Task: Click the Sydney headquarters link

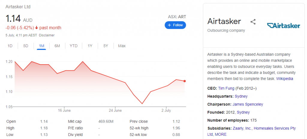Action: pyautogui.click(x=241, y=96)
